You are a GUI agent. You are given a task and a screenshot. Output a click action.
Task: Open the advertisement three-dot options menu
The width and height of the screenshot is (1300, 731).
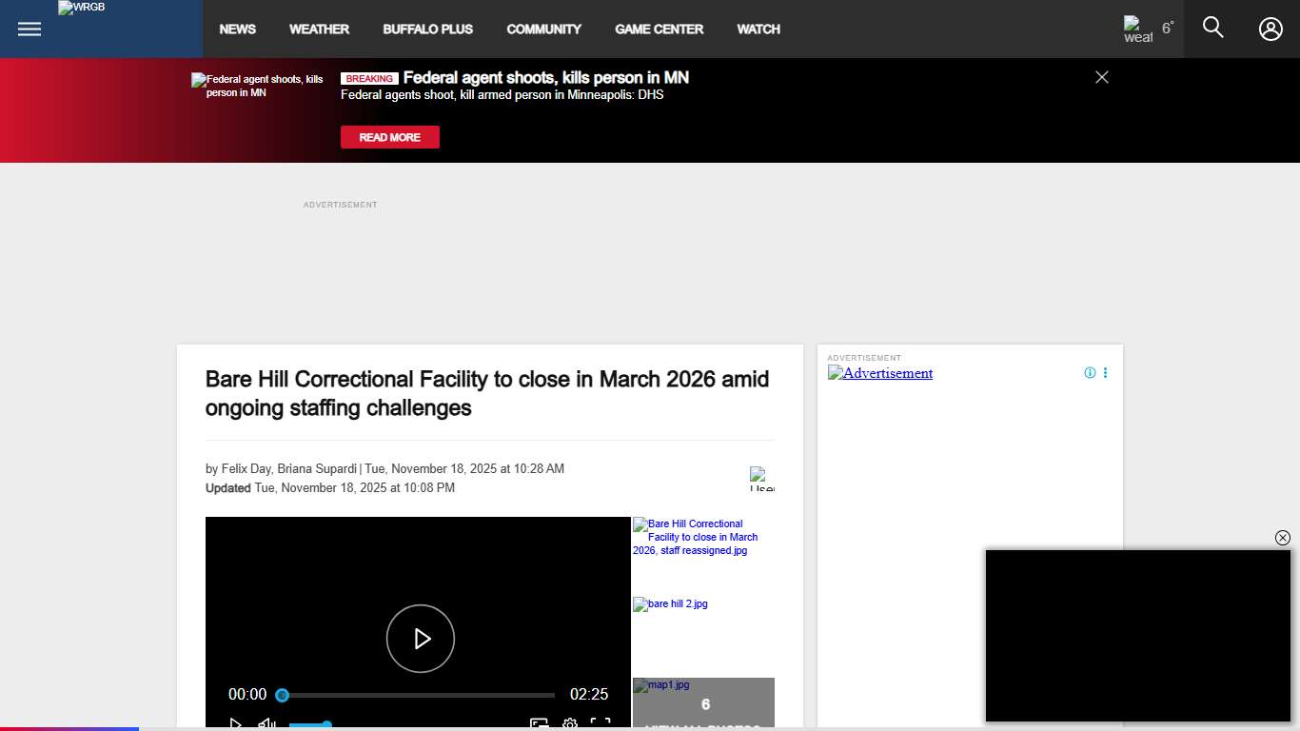[1105, 372]
